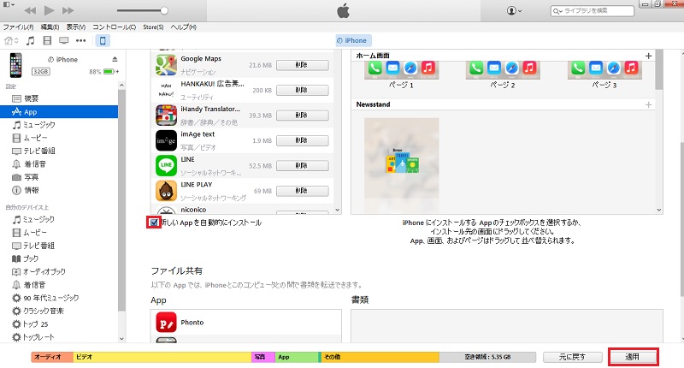684x368 pixels.
Task: Click the 元に戻す button
Action: (572, 357)
